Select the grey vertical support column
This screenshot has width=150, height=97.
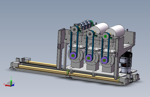[65, 55]
